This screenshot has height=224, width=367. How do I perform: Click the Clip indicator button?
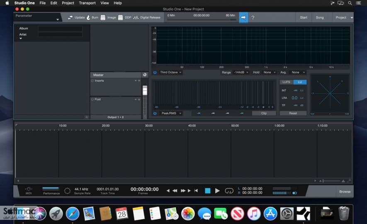click(264, 113)
